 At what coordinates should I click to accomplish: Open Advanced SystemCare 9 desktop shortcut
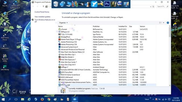click(x=15, y=5)
